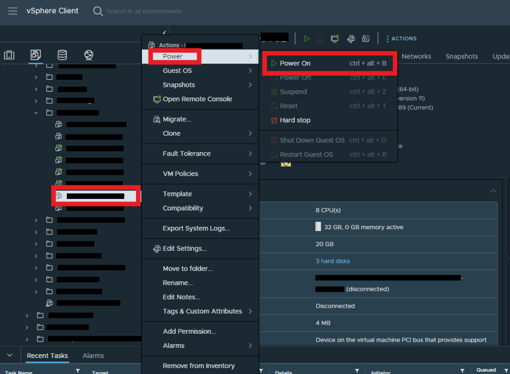Click the Launch Console toolbar icon

335,38
